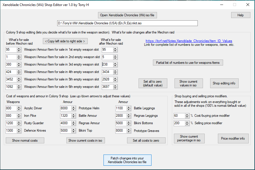The width and height of the screenshot is (255, 170).
Task: Decrease before-raid 4th weapon slot value
Action: coord(19,73)
